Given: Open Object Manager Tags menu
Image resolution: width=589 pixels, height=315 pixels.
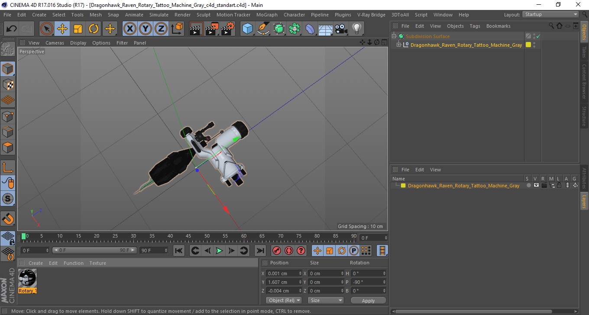Looking at the screenshot, I should (x=475, y=26).
